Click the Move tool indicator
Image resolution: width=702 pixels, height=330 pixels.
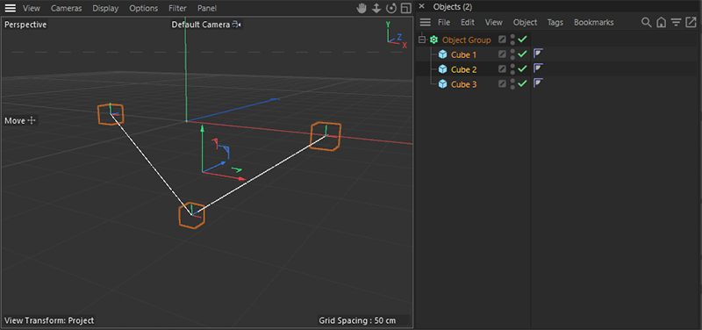pos(19,120)
